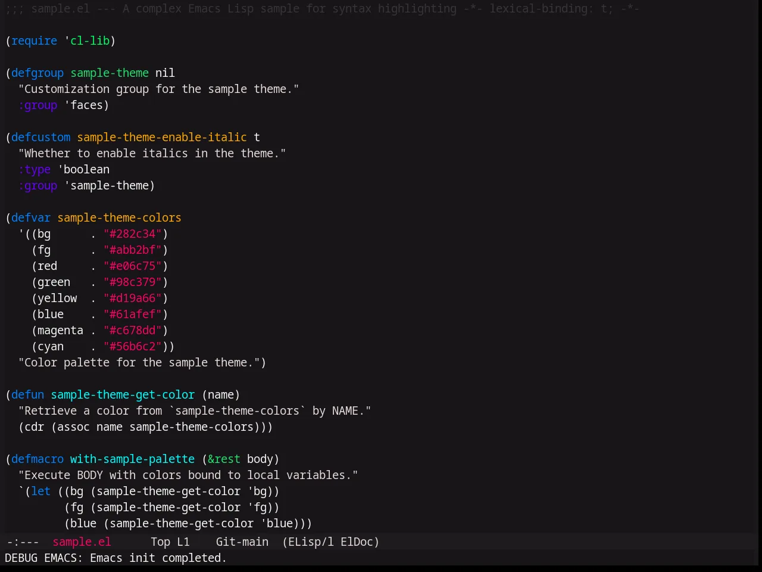The height and width of the screenshot is (572, 762).
Task: Click the header comment line of sample.el
Action: 322,8
